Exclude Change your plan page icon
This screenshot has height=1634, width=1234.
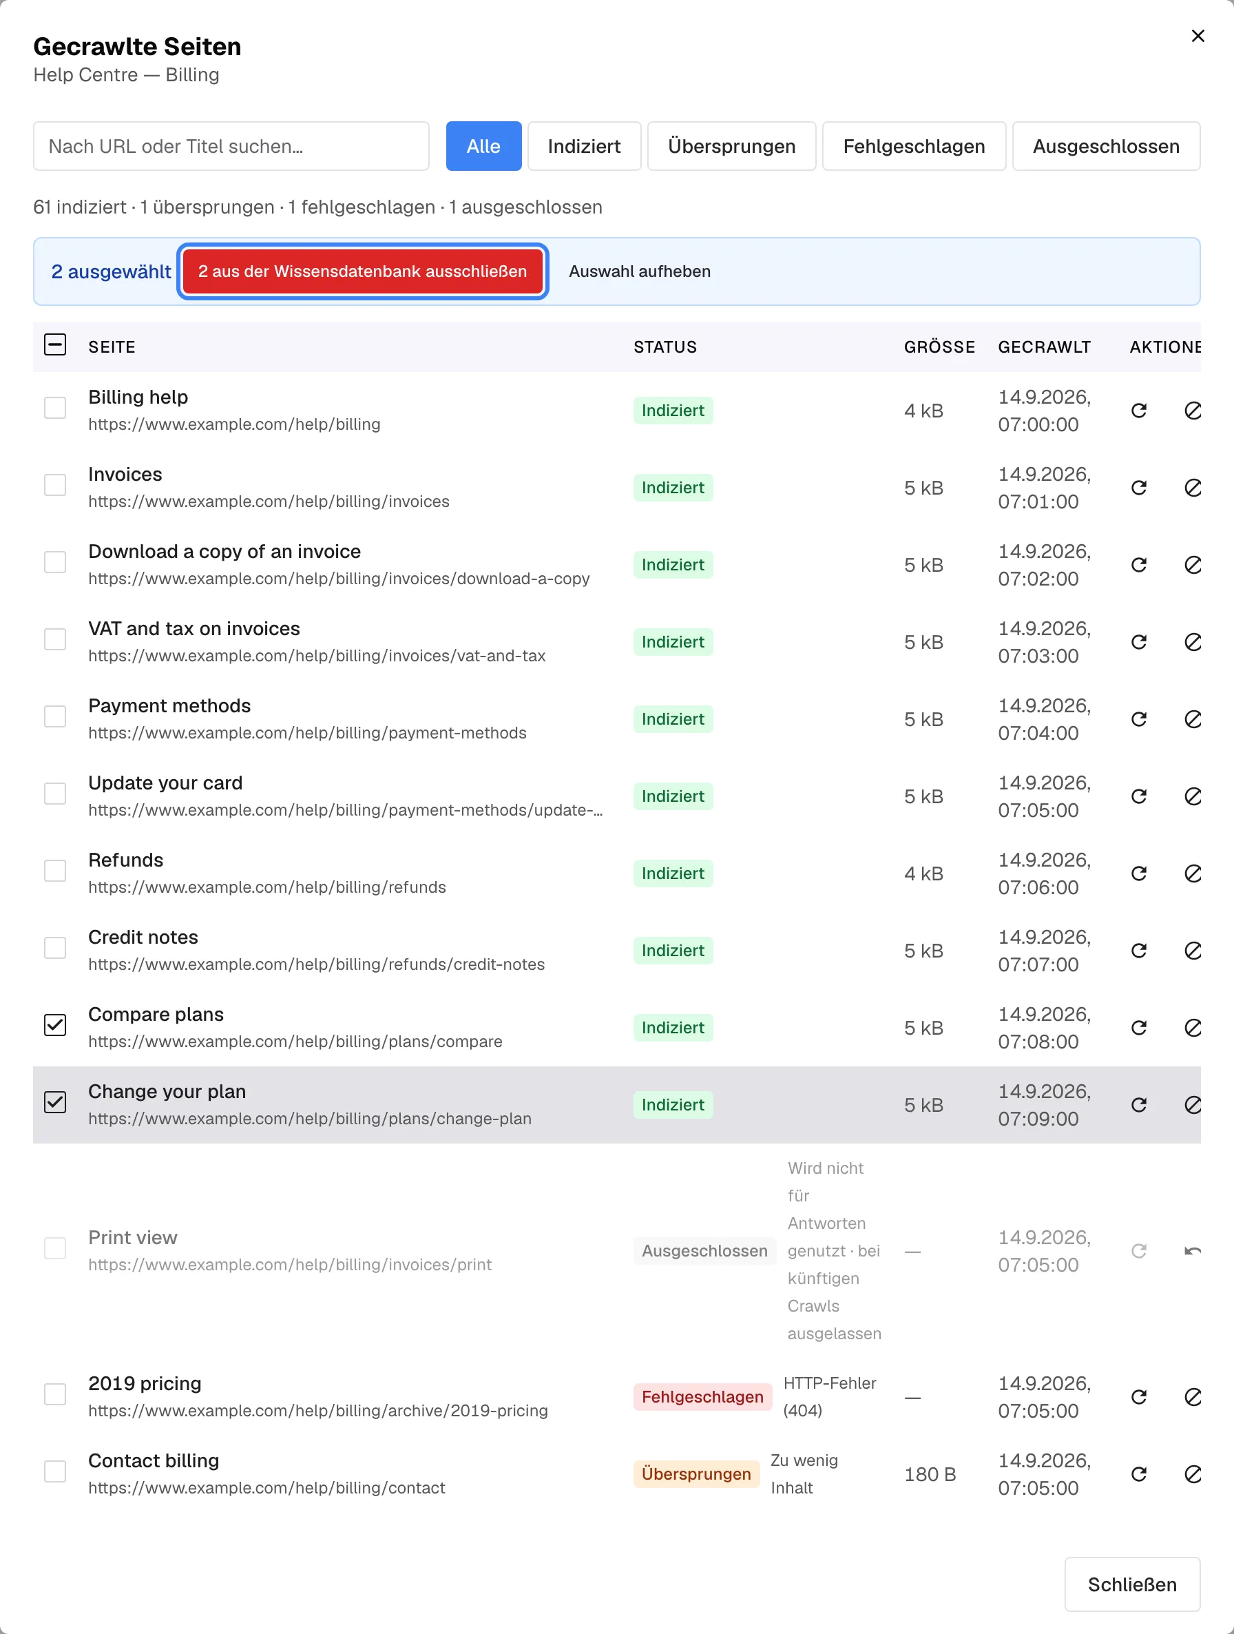1192,1105
